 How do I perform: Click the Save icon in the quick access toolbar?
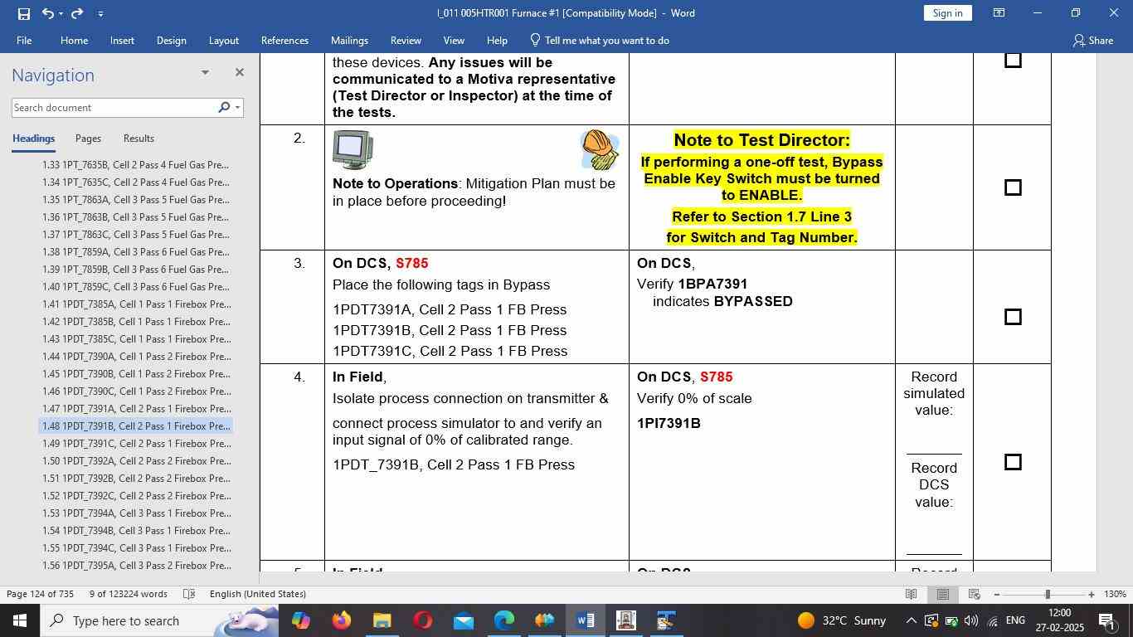[23, 13]
